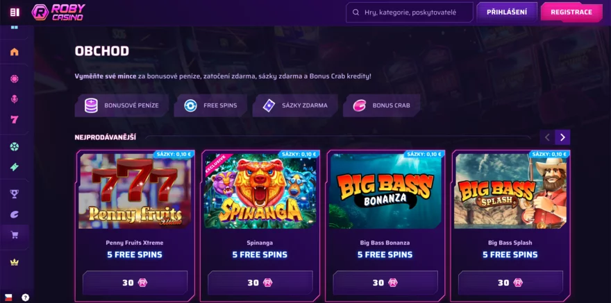The image size is (611, 303).
Task: Select the pink microphone sidebar icon
Action: pyautogui.click(x=15, y=99)
